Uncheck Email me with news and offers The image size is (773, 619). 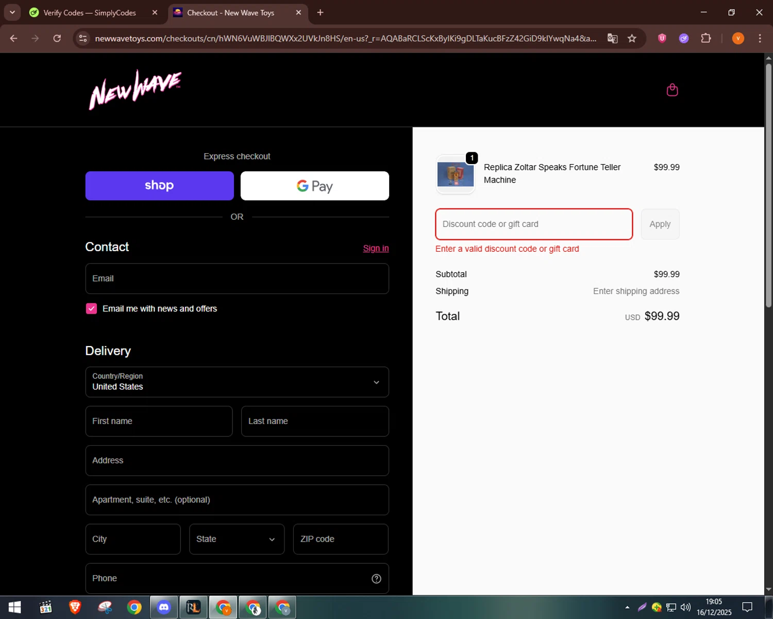91,308
